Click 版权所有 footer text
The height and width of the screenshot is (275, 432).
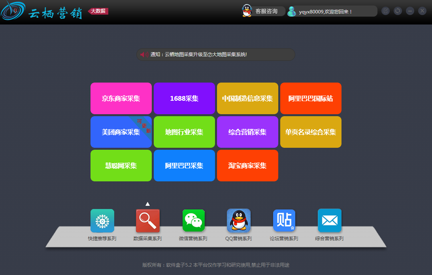(216, 265)
